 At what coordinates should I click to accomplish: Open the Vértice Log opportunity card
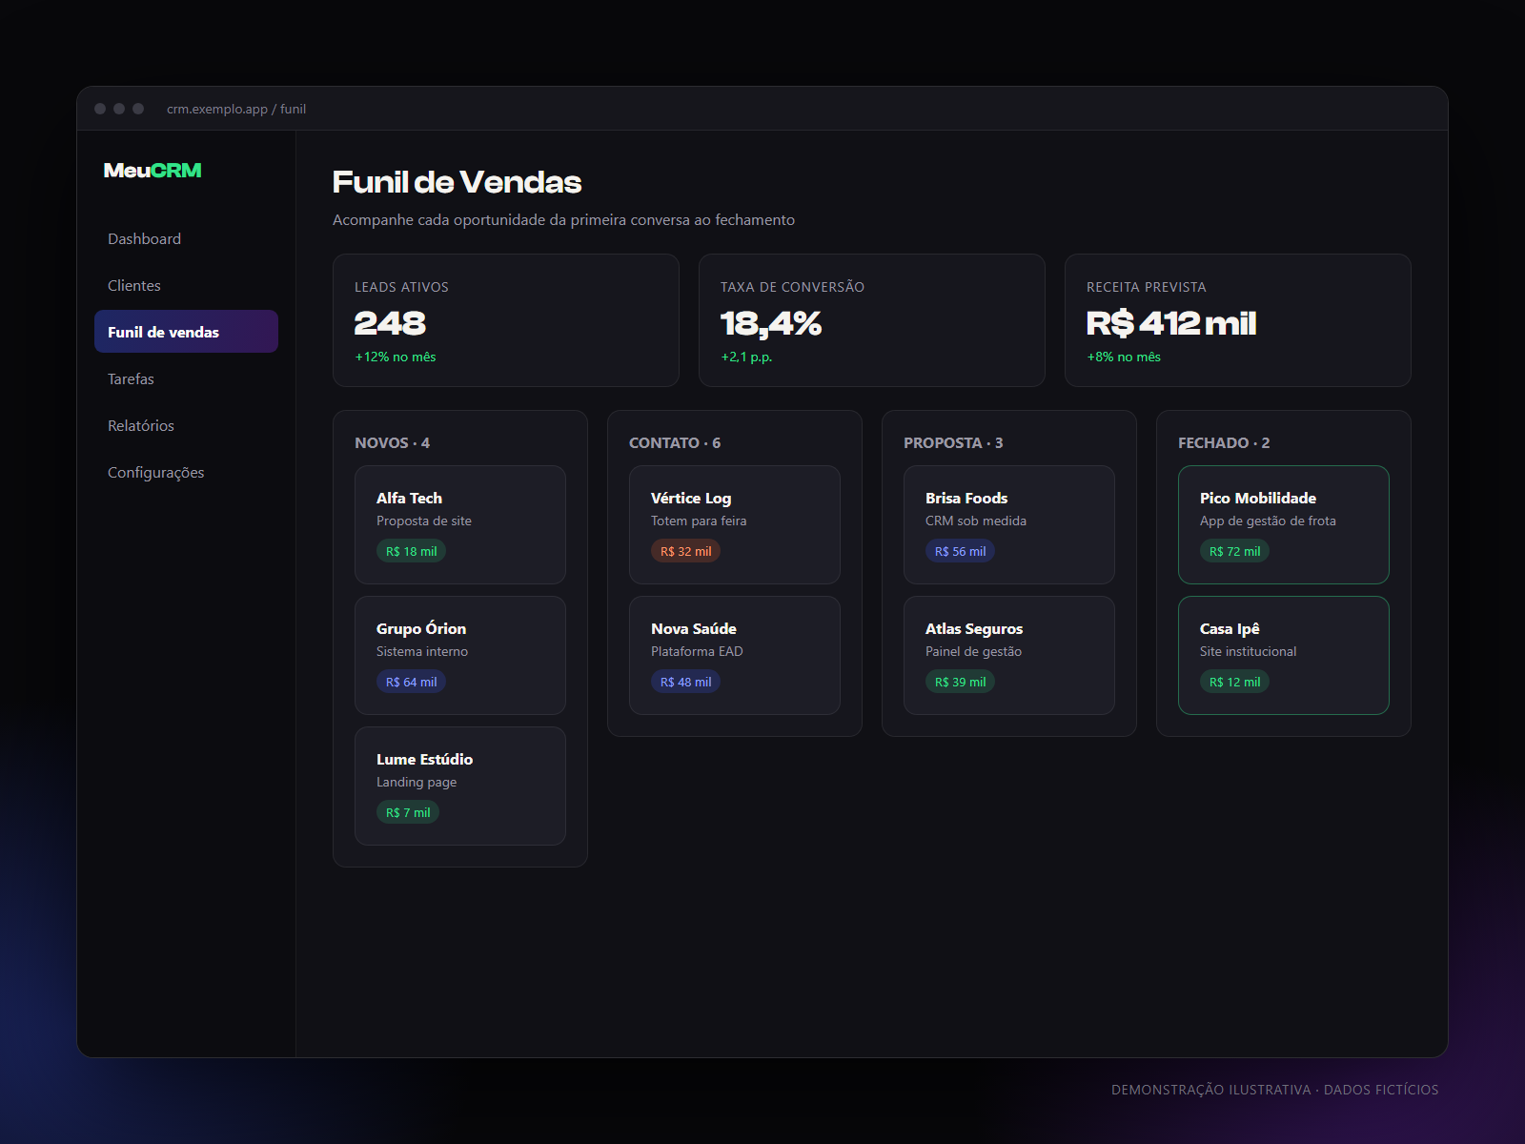click(x=735, y=524)
